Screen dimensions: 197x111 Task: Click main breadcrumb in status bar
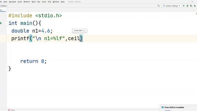13,110
